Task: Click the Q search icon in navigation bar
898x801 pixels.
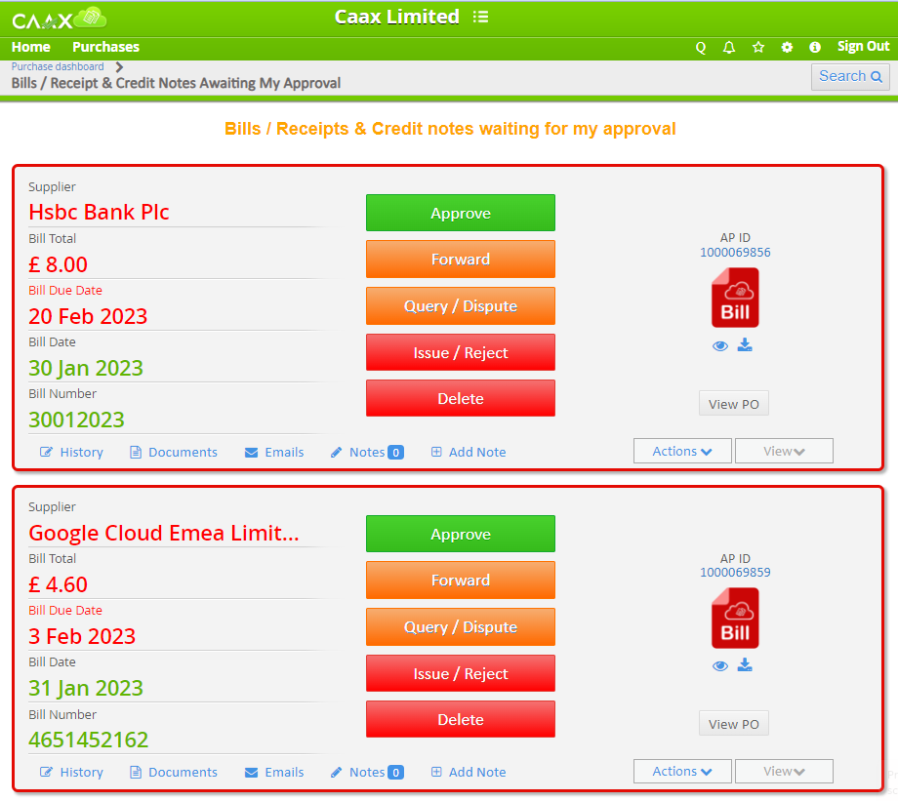Action: click(x=701, y=48)
